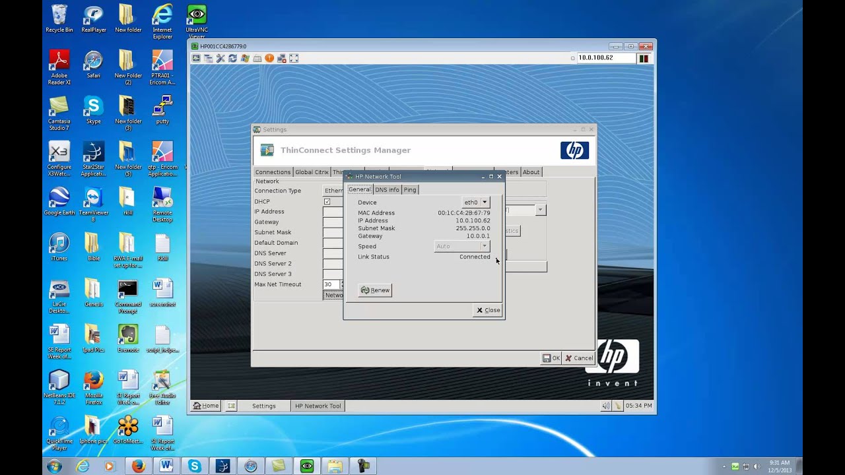Click the HP logo in Settings Manager
Screen dimensions: 845x475
click(574, 150)
